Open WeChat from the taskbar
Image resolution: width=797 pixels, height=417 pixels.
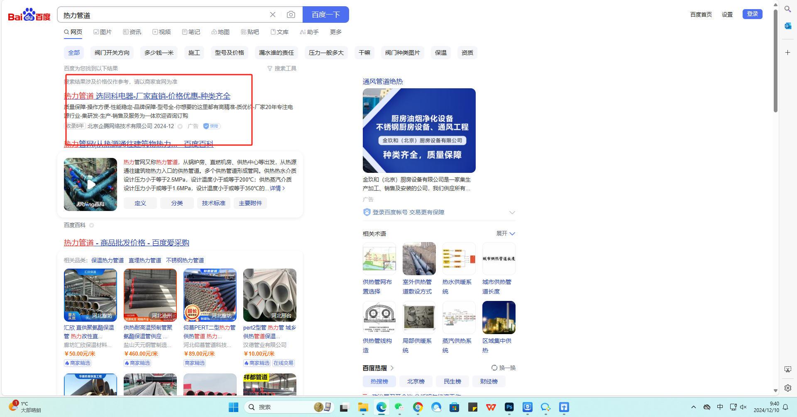pos(399,407)
